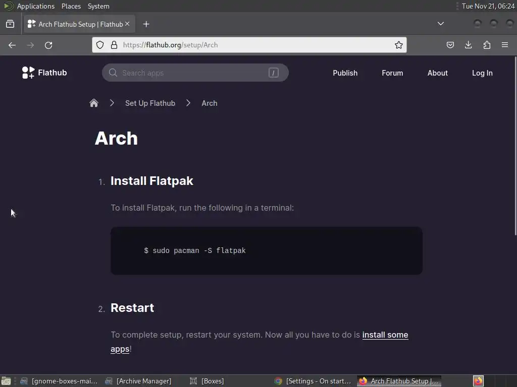Screen dimensions: 517x387
Task: Click the slash shortcut hint icon
Action: (x=273, y=73)
